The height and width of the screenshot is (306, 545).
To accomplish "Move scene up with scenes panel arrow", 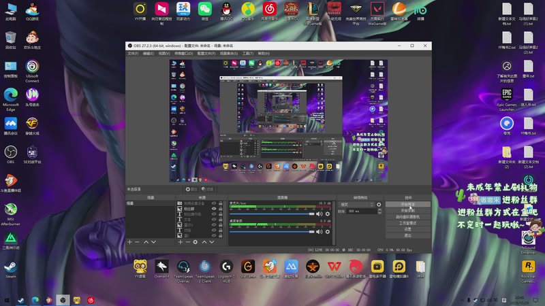I will click(146, 242).
